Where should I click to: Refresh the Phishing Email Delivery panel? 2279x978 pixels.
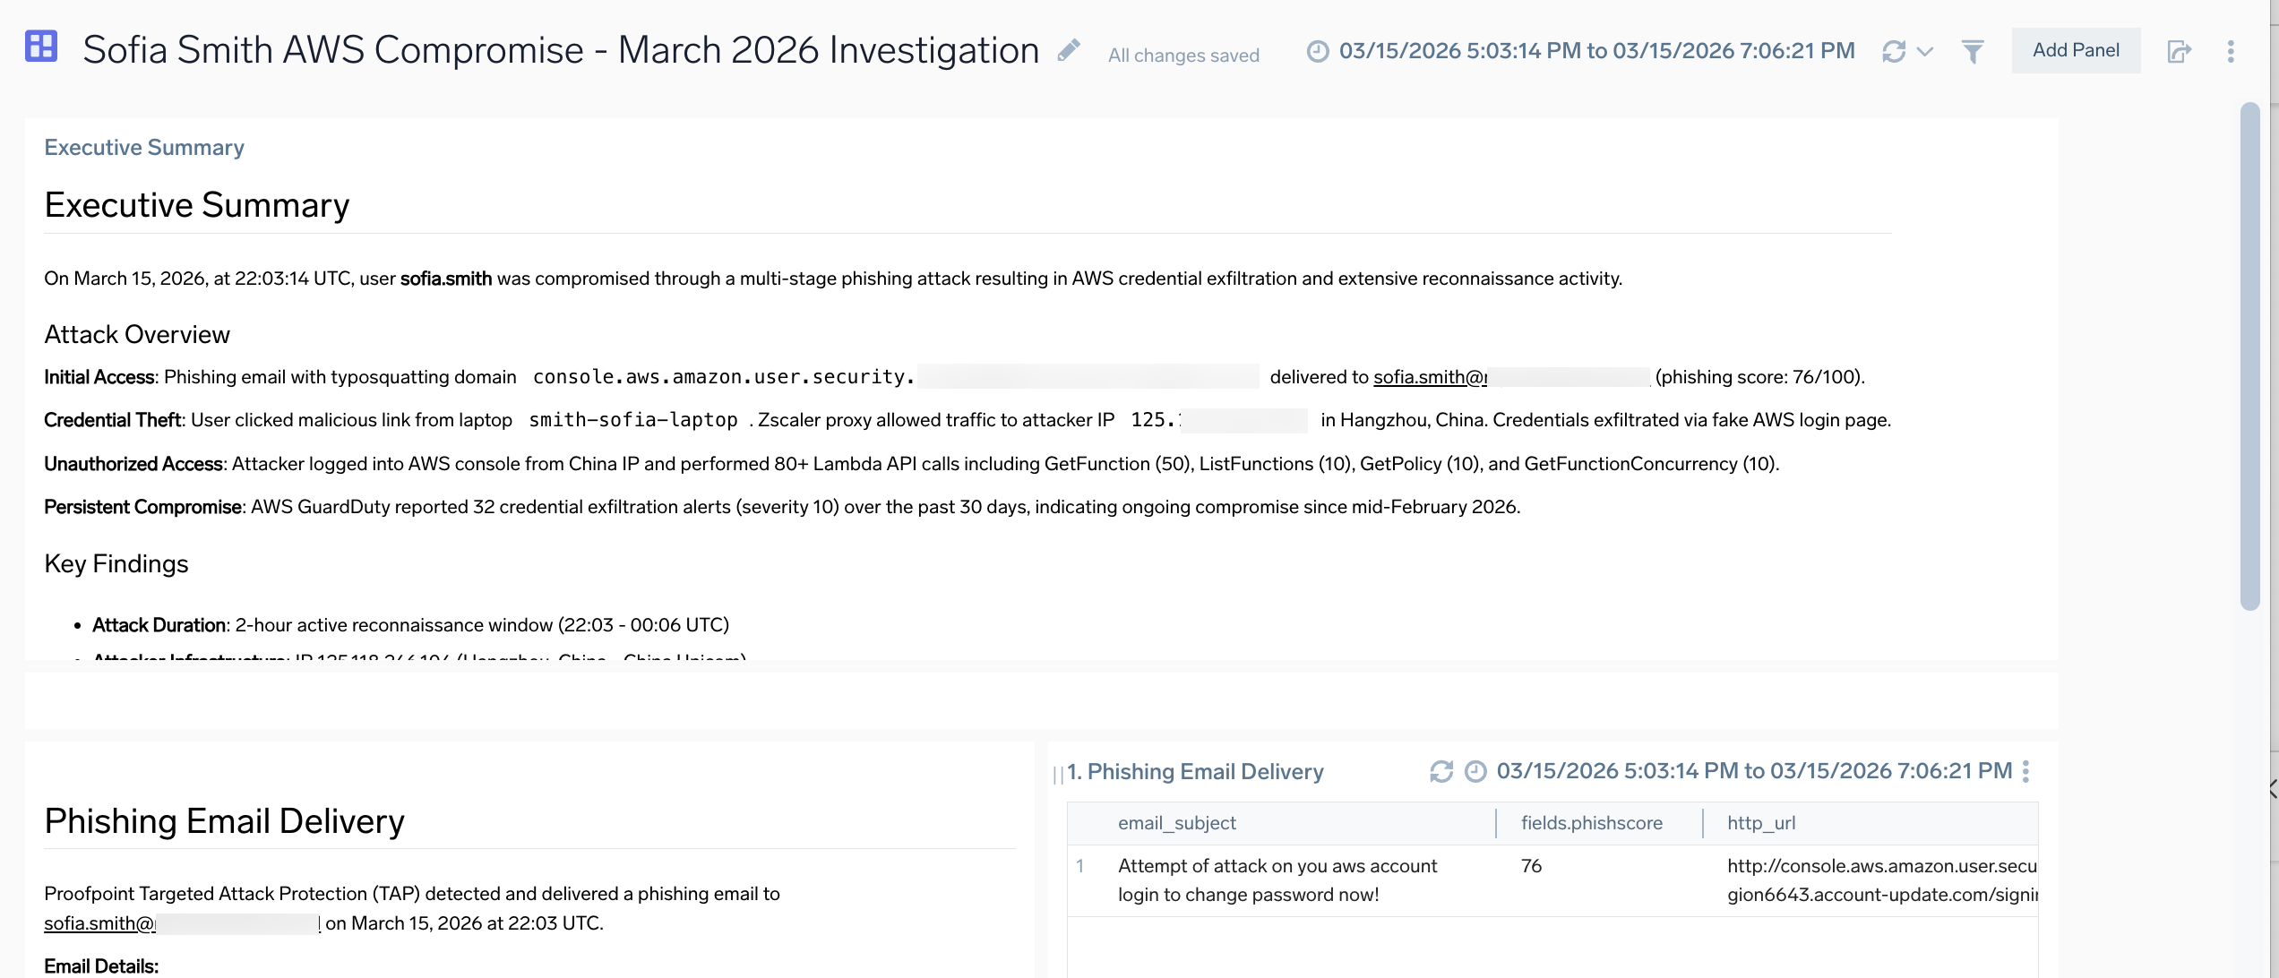(1440, 771)
